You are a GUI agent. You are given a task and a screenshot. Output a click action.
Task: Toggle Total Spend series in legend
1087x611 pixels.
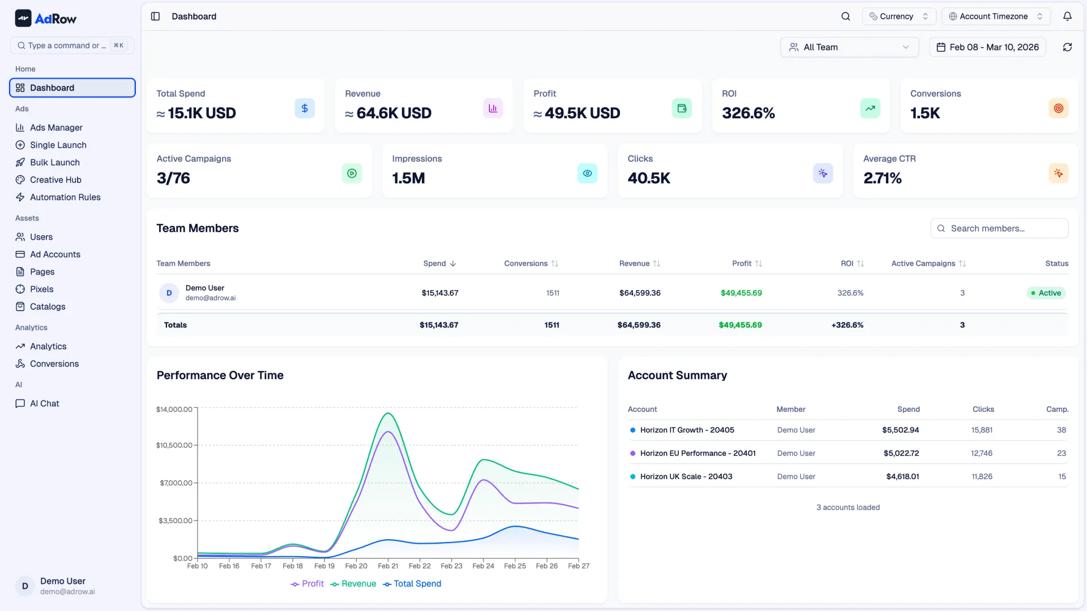(412, 584)
